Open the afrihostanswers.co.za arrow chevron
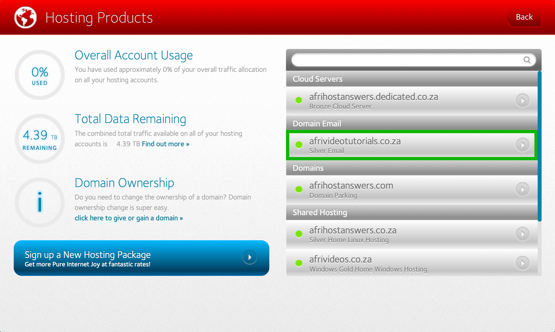The image size is (555, 332). point(522,234)
